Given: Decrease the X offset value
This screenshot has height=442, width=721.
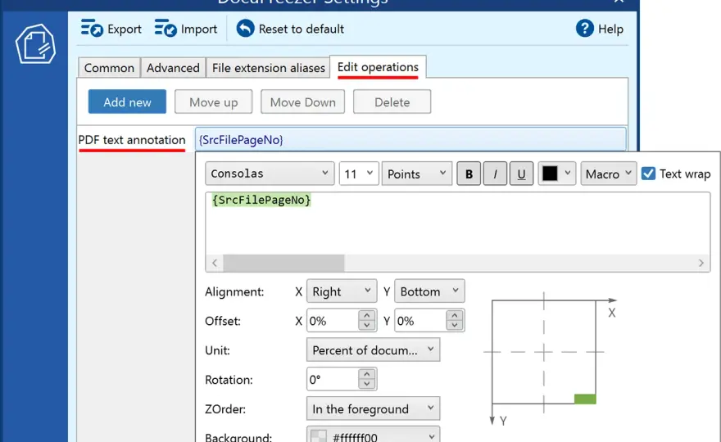Looking at the screenshot, I should tap(366, 325).
